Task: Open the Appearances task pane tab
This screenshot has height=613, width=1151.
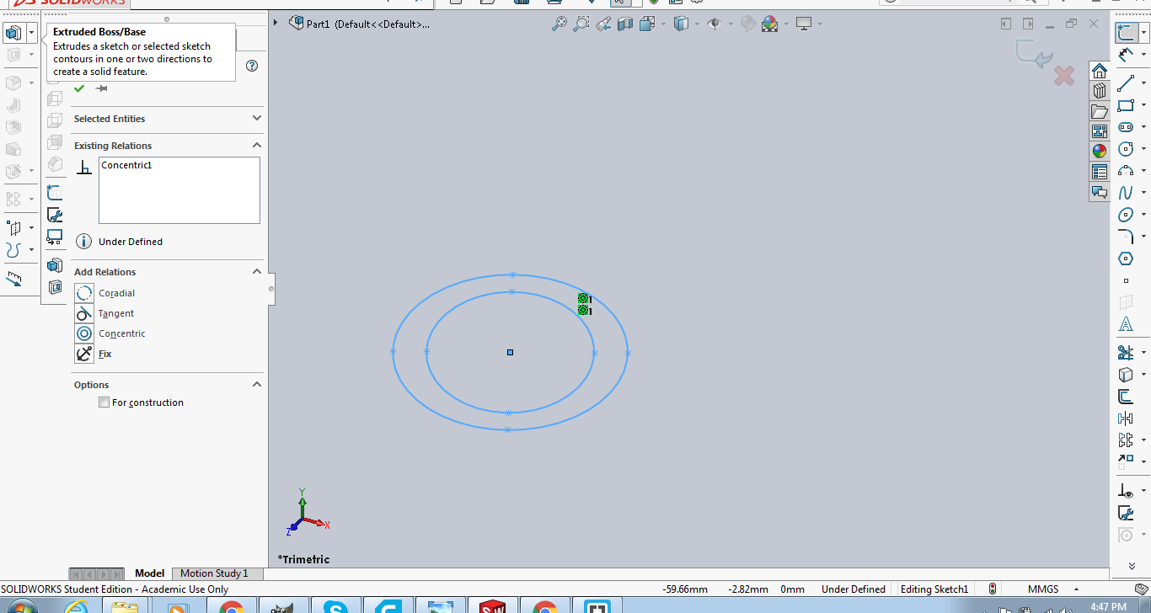Action: [x=1100, y=152]
